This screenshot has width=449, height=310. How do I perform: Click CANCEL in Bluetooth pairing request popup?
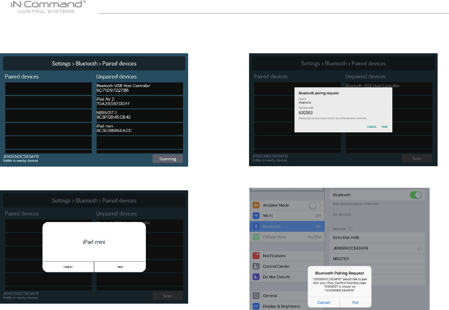click(x=372, y=127)
